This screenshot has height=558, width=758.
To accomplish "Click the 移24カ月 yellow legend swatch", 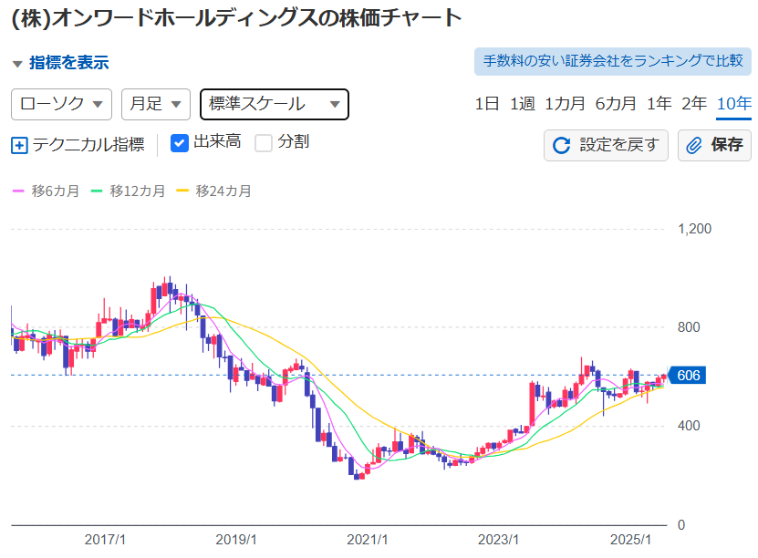I will (x=182, y=191).
